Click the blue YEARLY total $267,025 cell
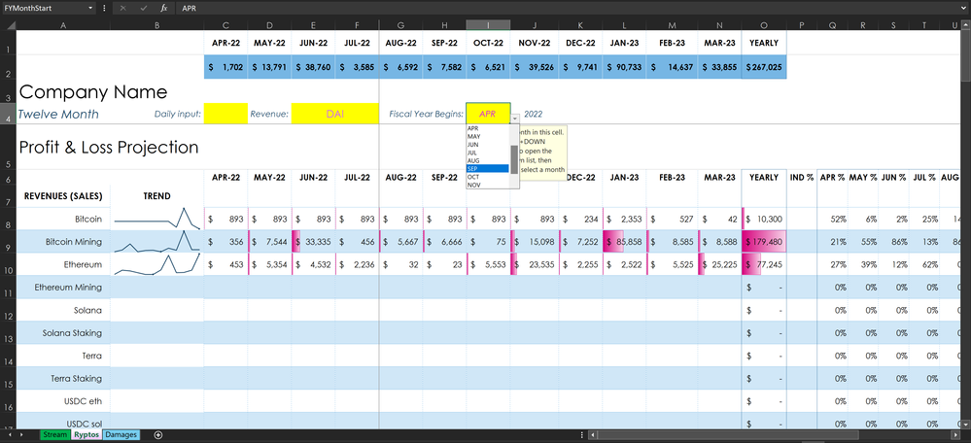This screenshot has height=443, width=971. 764,67
